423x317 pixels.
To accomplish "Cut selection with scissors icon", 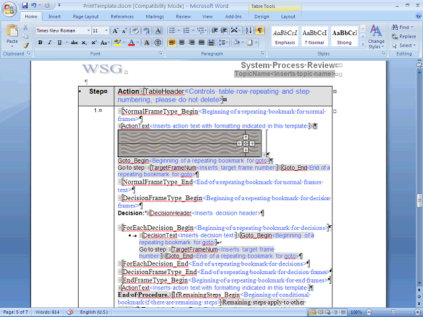I will (25, 28).
